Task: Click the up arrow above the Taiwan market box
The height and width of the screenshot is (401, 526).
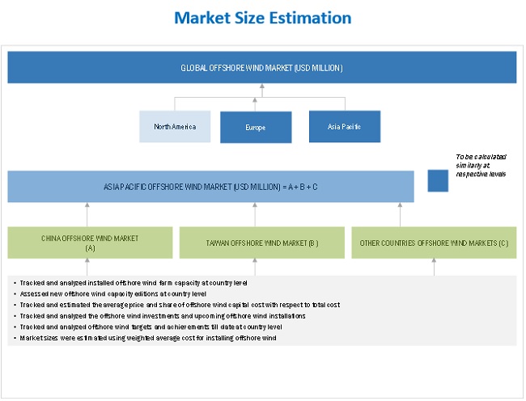Action: pyautogui.click(x=255, y=214)
